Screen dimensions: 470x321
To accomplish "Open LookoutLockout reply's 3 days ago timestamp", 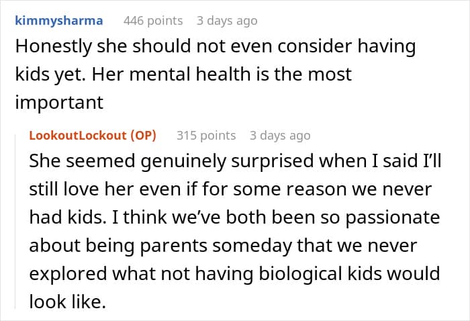I will [280, 136].
